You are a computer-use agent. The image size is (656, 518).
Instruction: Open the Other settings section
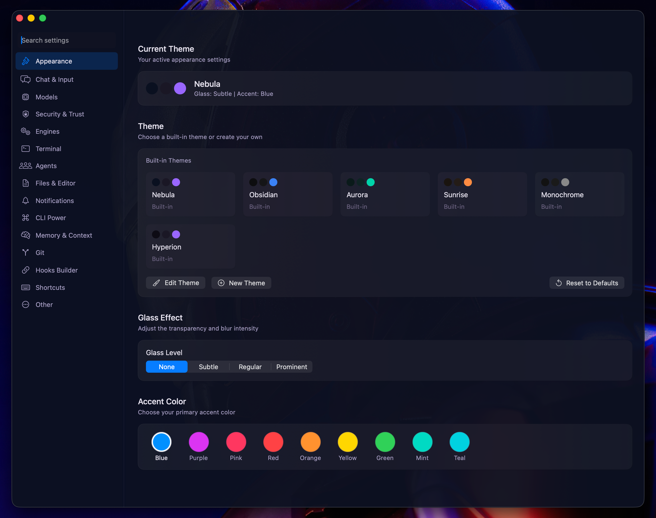44,304
